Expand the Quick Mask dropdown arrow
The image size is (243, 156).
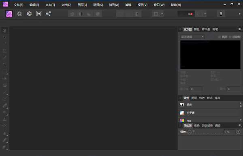click(162, 14)
